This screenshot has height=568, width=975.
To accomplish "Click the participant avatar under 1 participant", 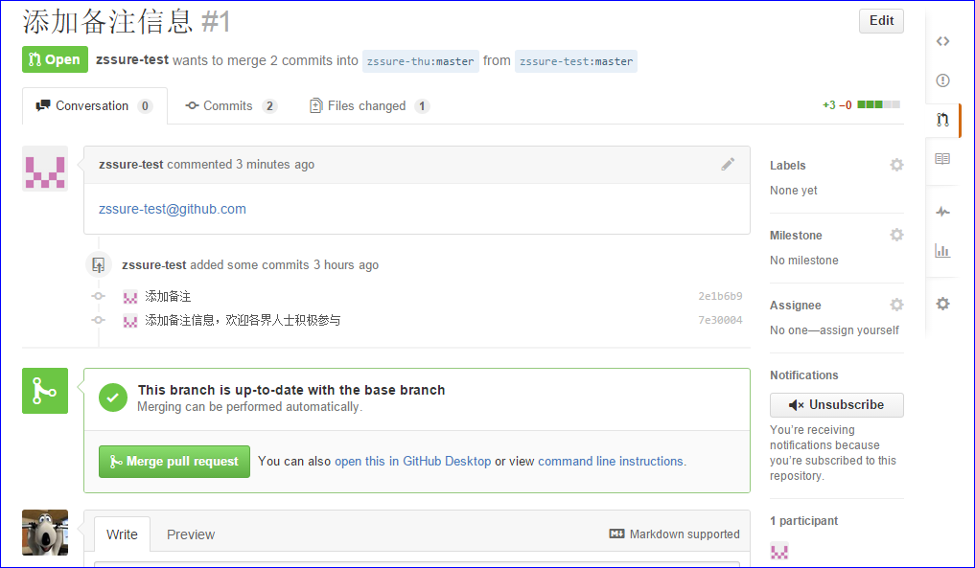I will [779, 551].
